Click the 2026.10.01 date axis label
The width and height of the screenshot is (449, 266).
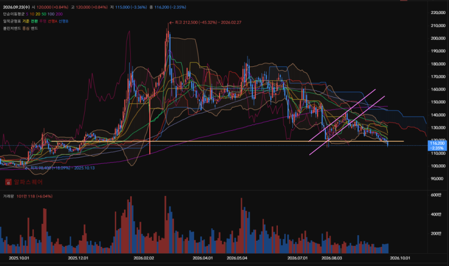(x=400, y=258)
